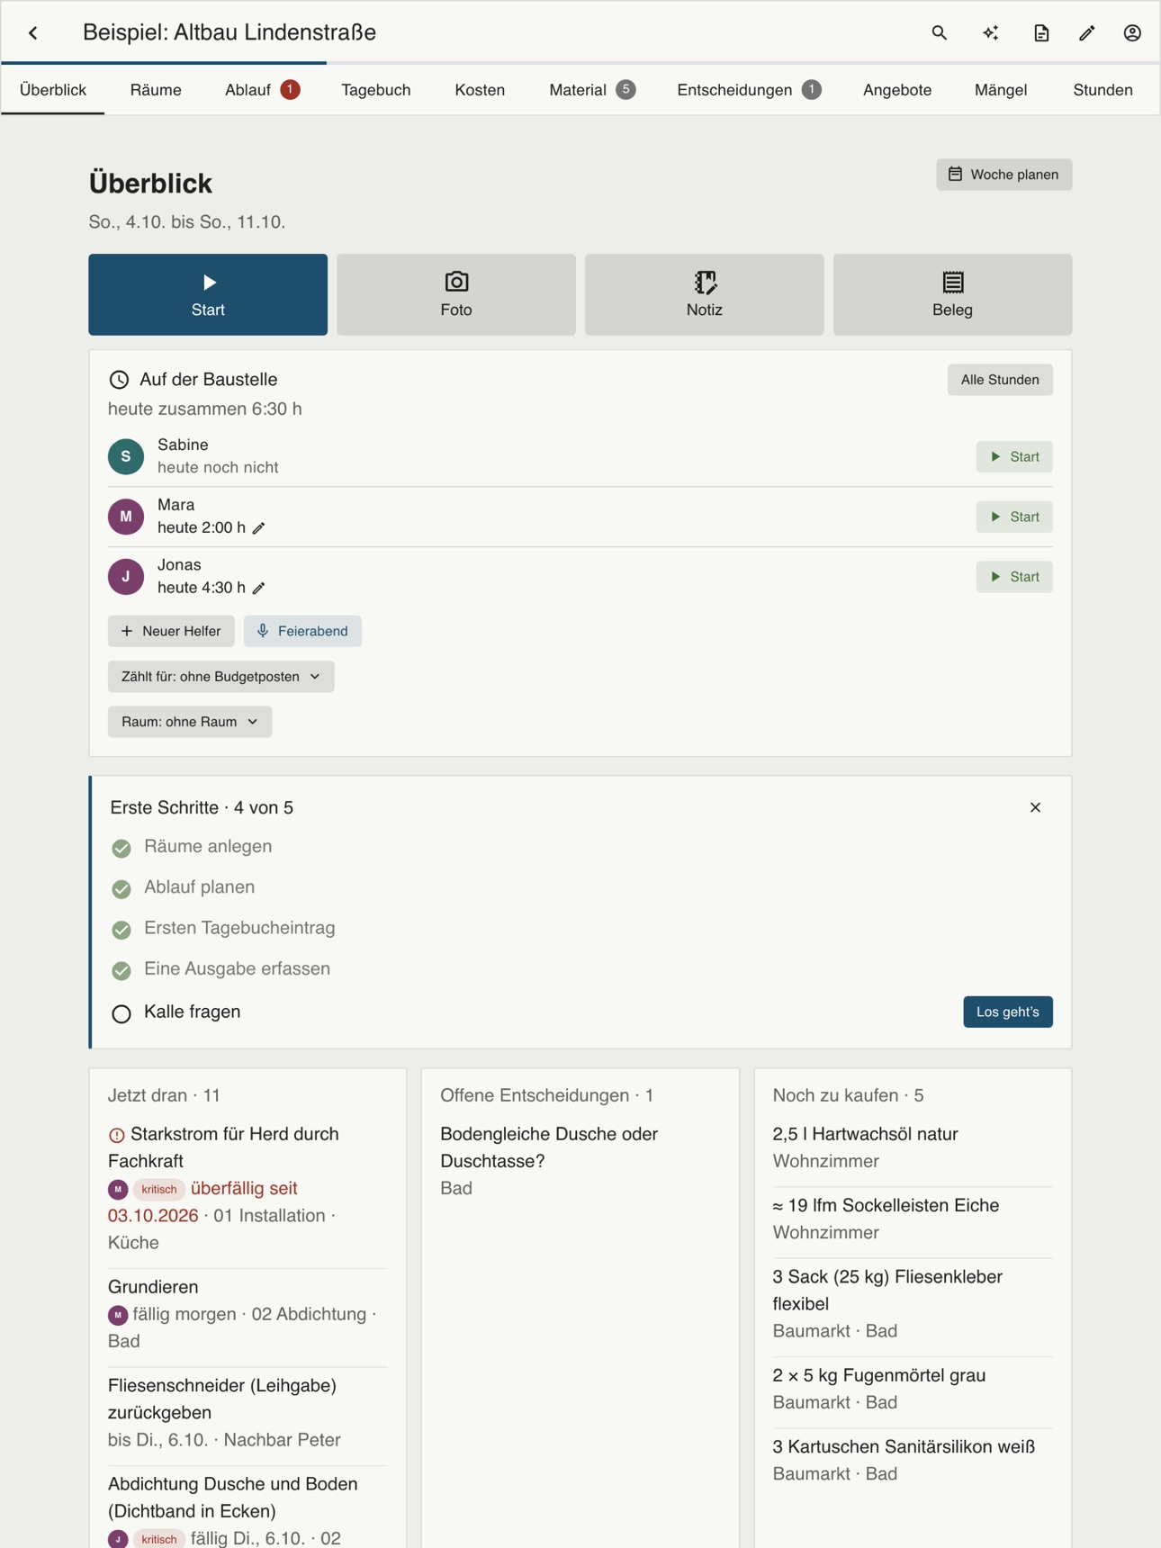Screen dimensions: 1161x1548
Task: Open the Starkstrom für Herd task
Action: [x=247, y=1188]
